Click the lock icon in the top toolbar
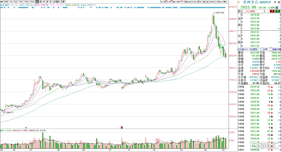The height and width of the screenshot is (152, 281). 216,2
